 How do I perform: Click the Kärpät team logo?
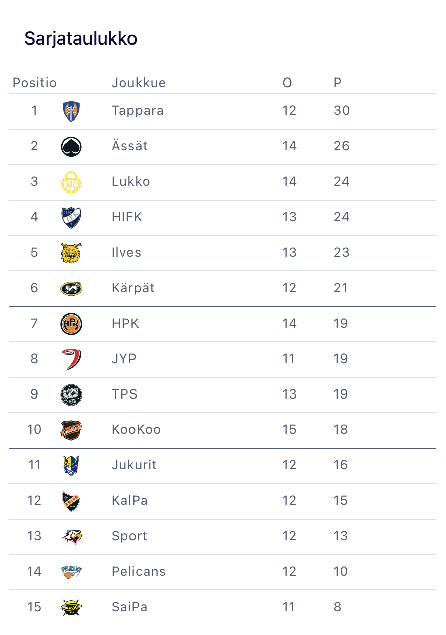click(x=71, y=288)
